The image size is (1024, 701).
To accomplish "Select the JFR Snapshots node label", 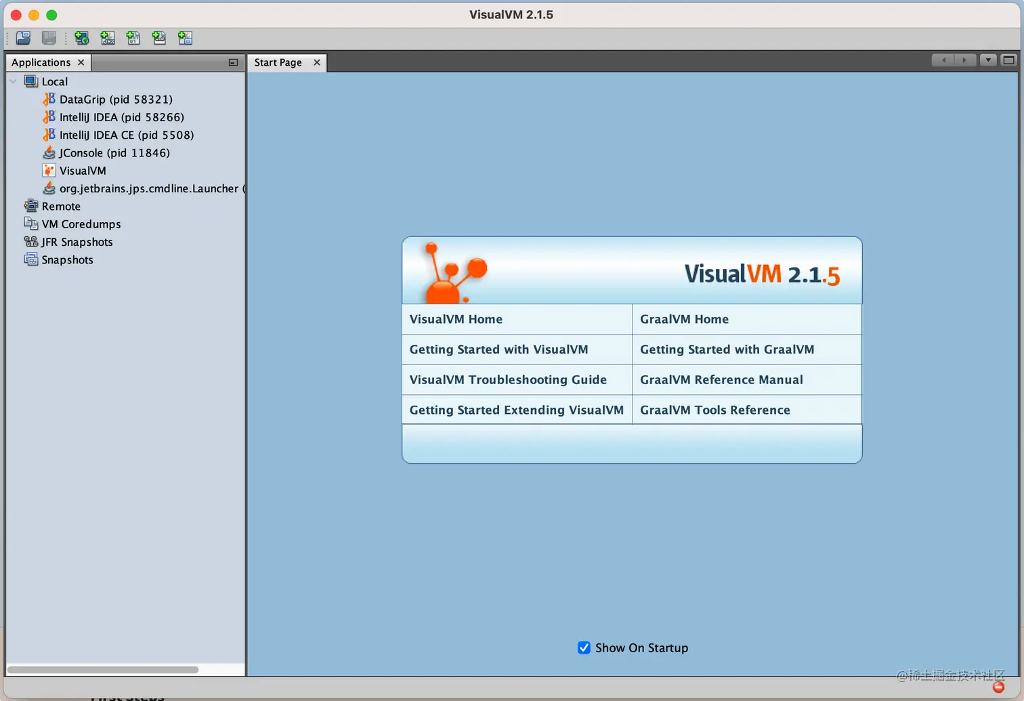I will click(x=77, y=242).
